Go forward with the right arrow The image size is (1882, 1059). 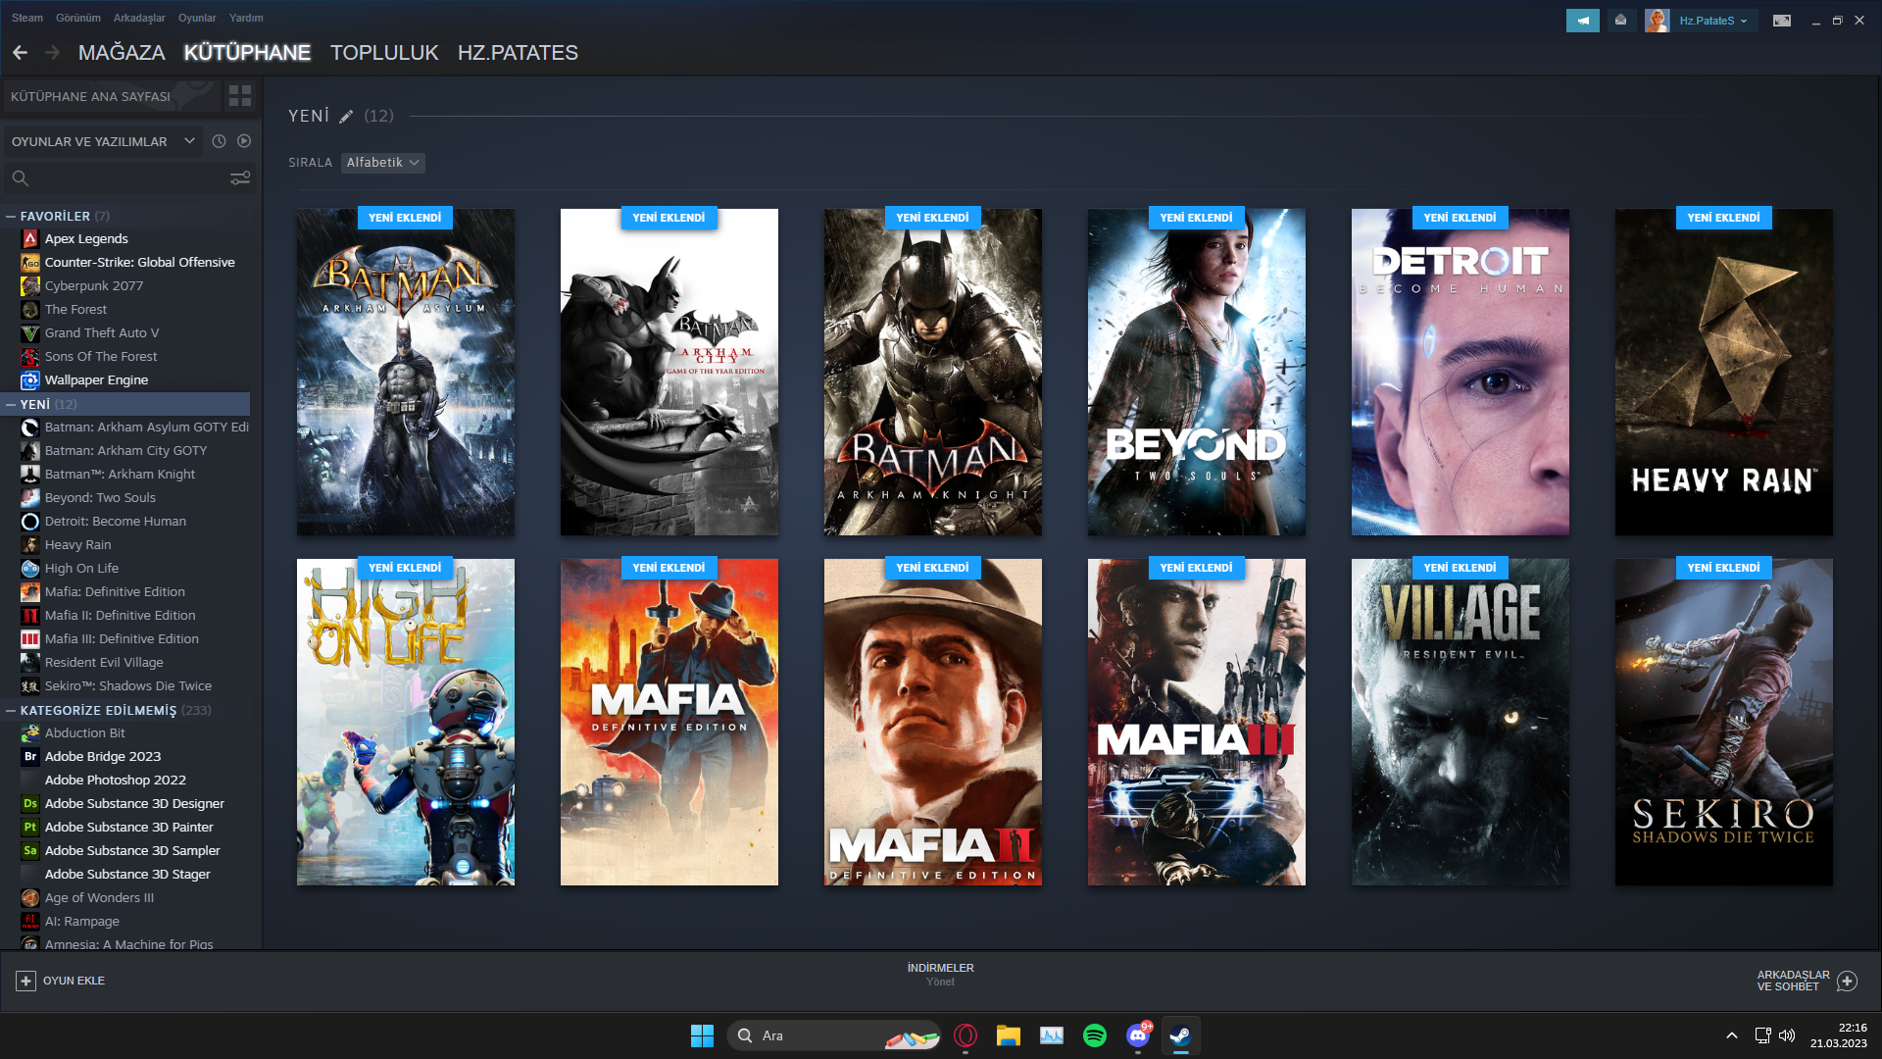(x=53, y=53)
